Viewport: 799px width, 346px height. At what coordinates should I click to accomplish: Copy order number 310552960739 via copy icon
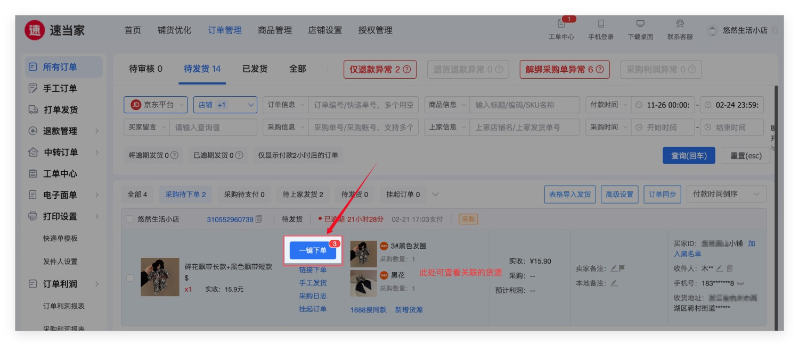(259, 219)
